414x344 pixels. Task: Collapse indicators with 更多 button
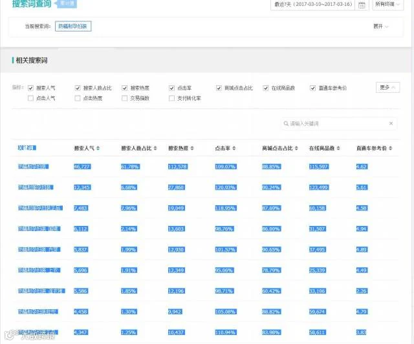[387, 87]
